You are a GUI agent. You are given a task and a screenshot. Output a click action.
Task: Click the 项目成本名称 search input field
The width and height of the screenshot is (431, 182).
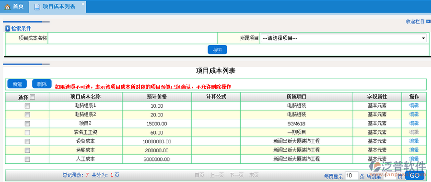point(132,38)
